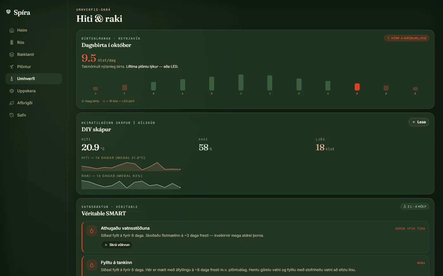443x276 pixels.
Task: Click the Spíra leaf logo icon
Action: pos(9,12)
